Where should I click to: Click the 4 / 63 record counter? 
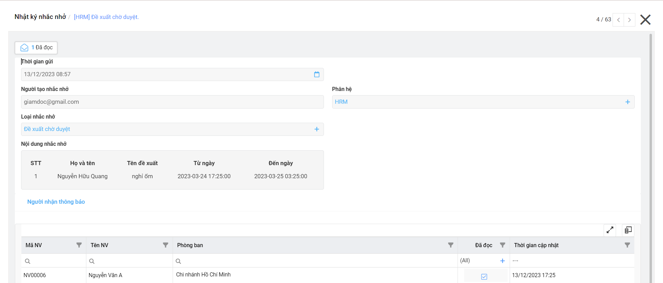[x=604, y=20]
